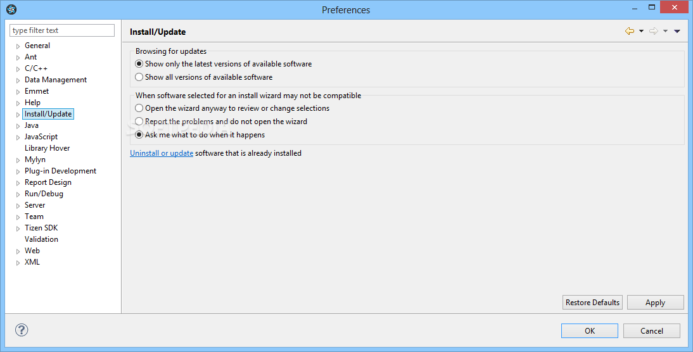Expand the Tizen SDK node
Image resolution: width=693 pixels, height=352 pixels.
tap(18, 229)
